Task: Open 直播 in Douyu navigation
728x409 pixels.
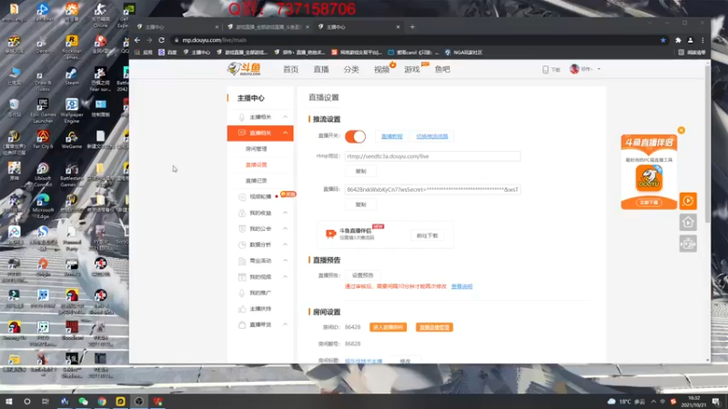Action: point(321,69)
